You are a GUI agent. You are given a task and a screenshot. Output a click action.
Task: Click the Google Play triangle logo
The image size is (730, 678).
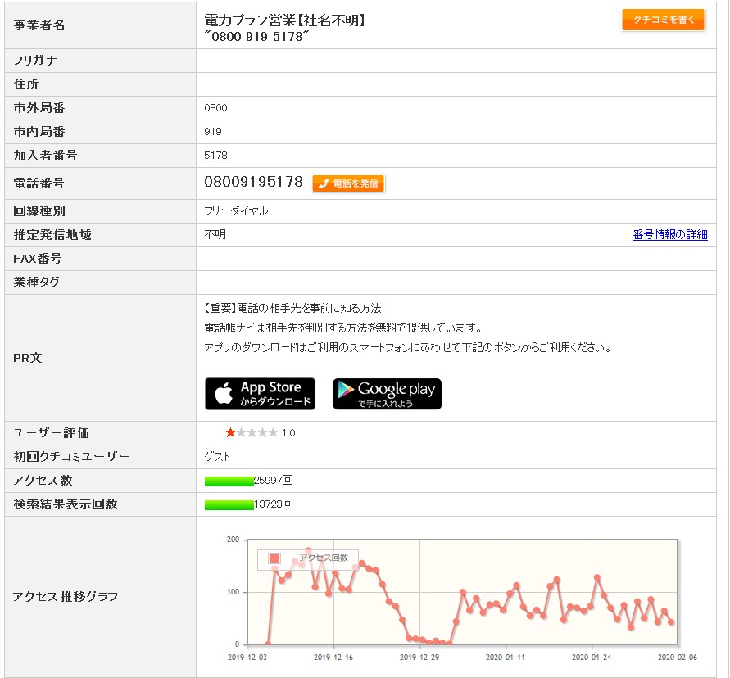coord(346,390)
